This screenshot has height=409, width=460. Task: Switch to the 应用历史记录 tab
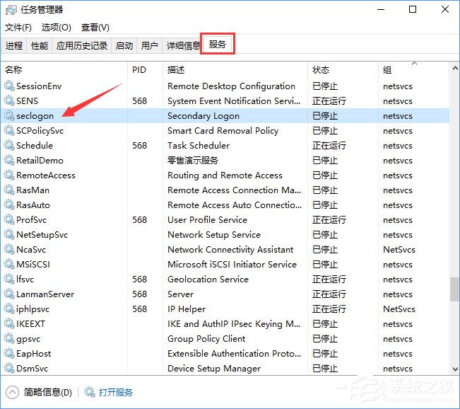82,45
